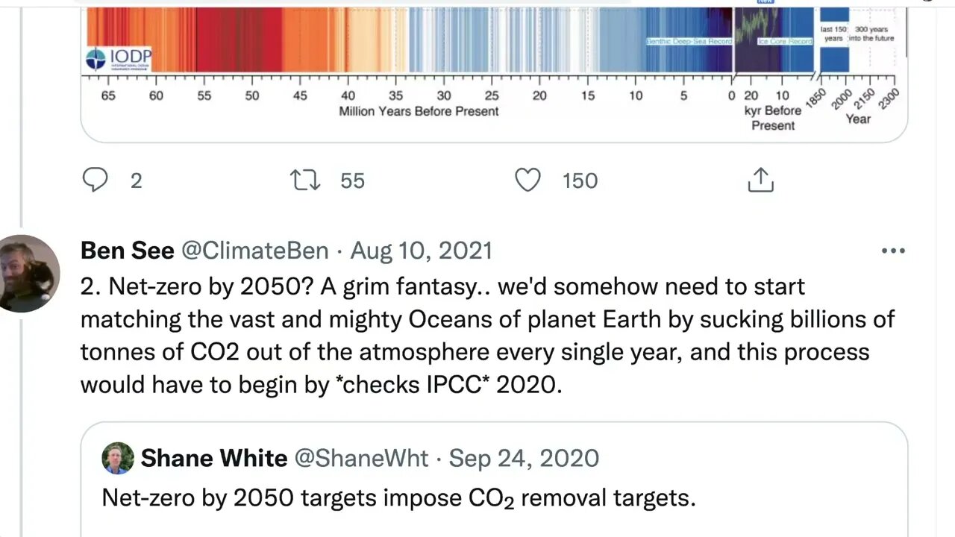The width and height of the screenshot is (955, 537).
Task: Open the quoted tweet about CO2 removal targets
Action: 398,498
